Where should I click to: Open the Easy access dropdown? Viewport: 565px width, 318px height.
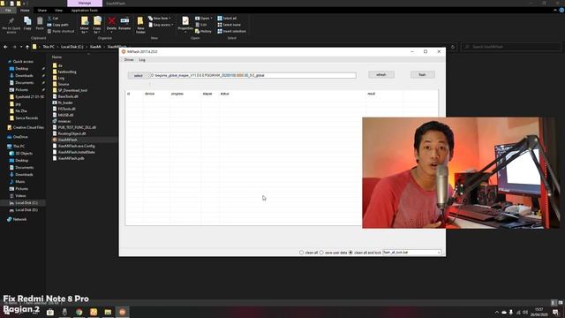point(161,25)
